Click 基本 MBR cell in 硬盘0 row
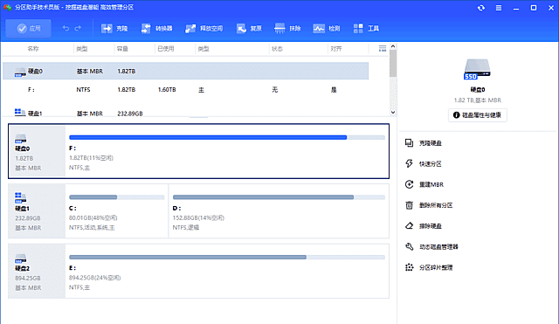This screenshot has height=324, width=559. point(89,72)
